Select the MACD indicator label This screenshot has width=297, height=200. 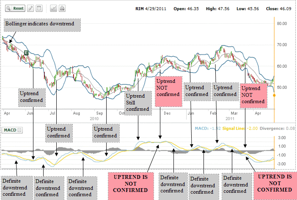(x=10, y=130)
